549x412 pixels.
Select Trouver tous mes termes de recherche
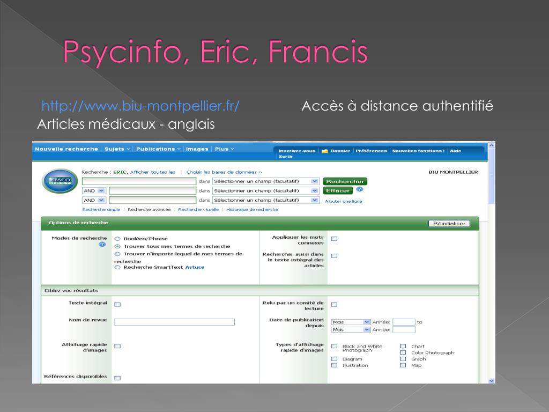pos(117,247)
